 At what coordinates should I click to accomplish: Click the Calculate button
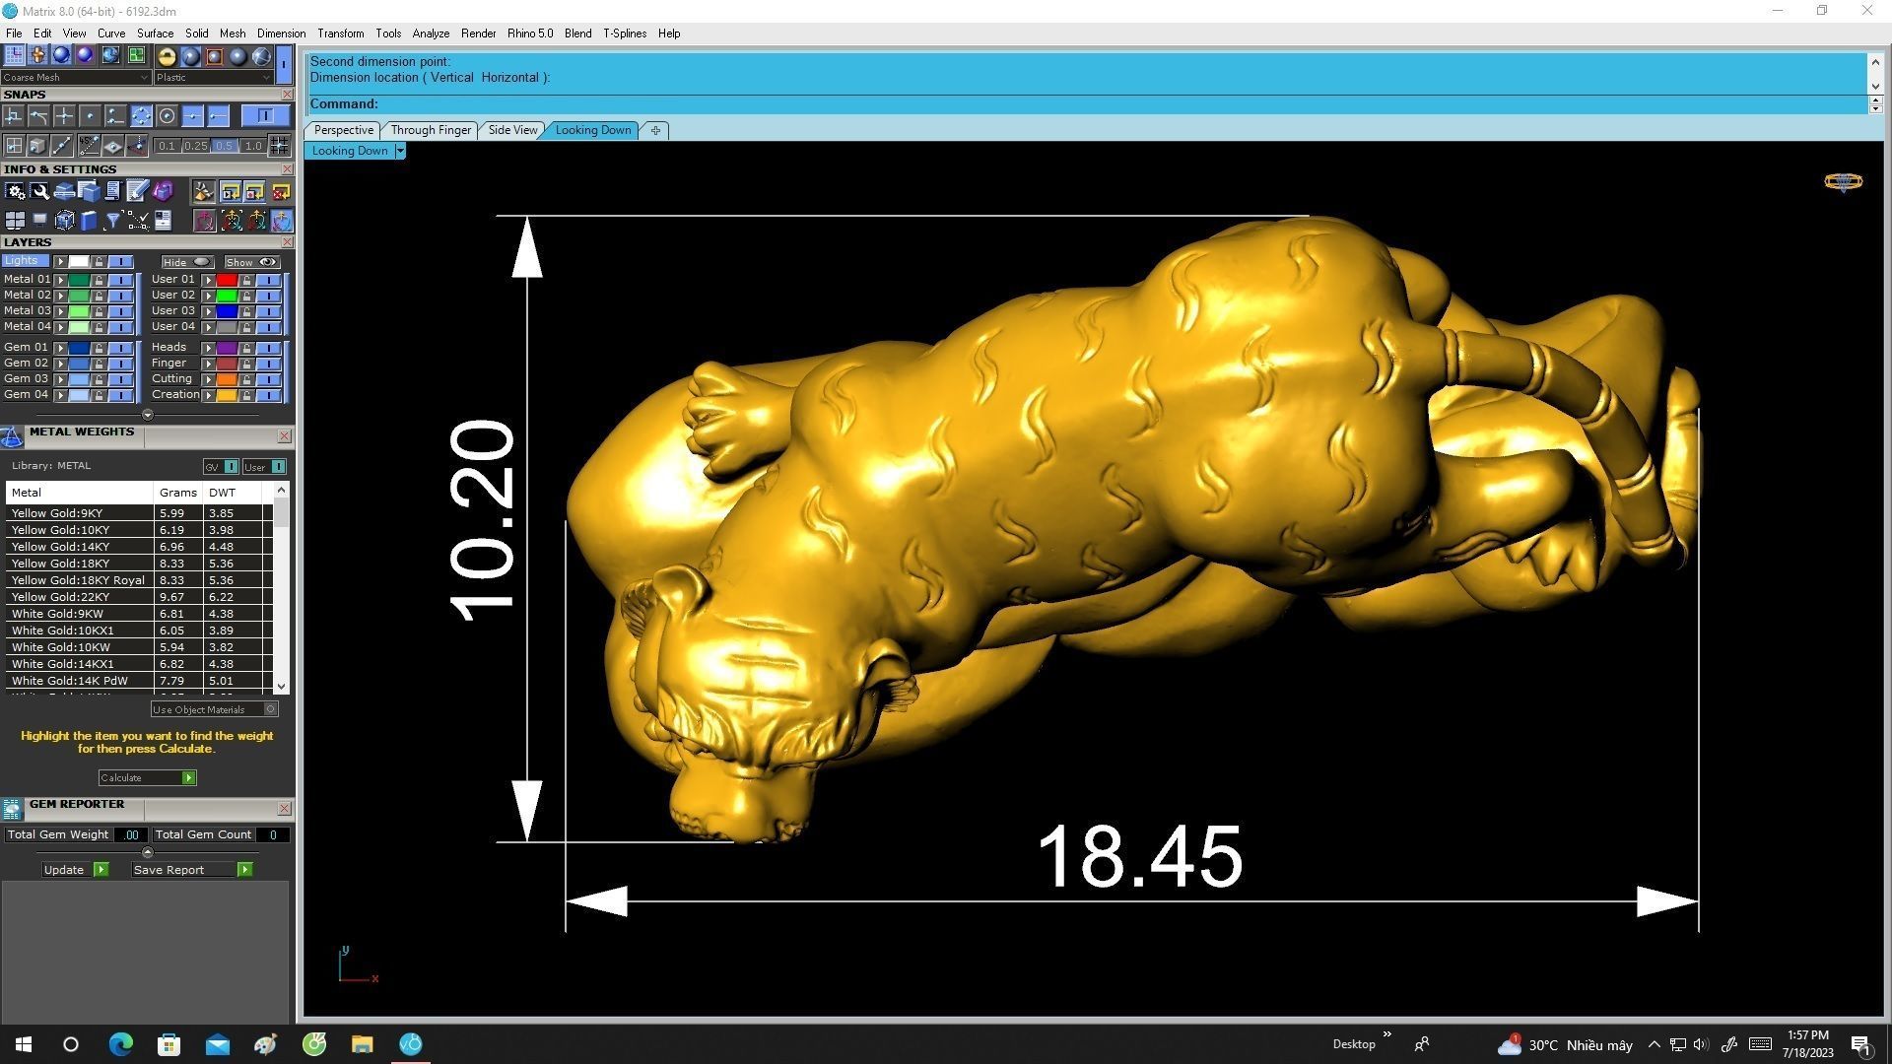tap(147, 778)
